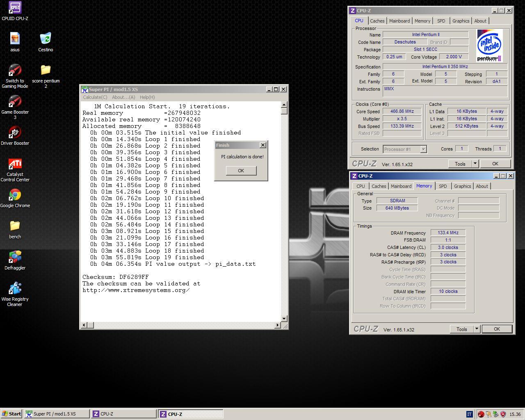Viewport: 525px width, 420px height.
Task: Click Super PI vertical scrollbar down arrow
Action: tap(284, 319)
